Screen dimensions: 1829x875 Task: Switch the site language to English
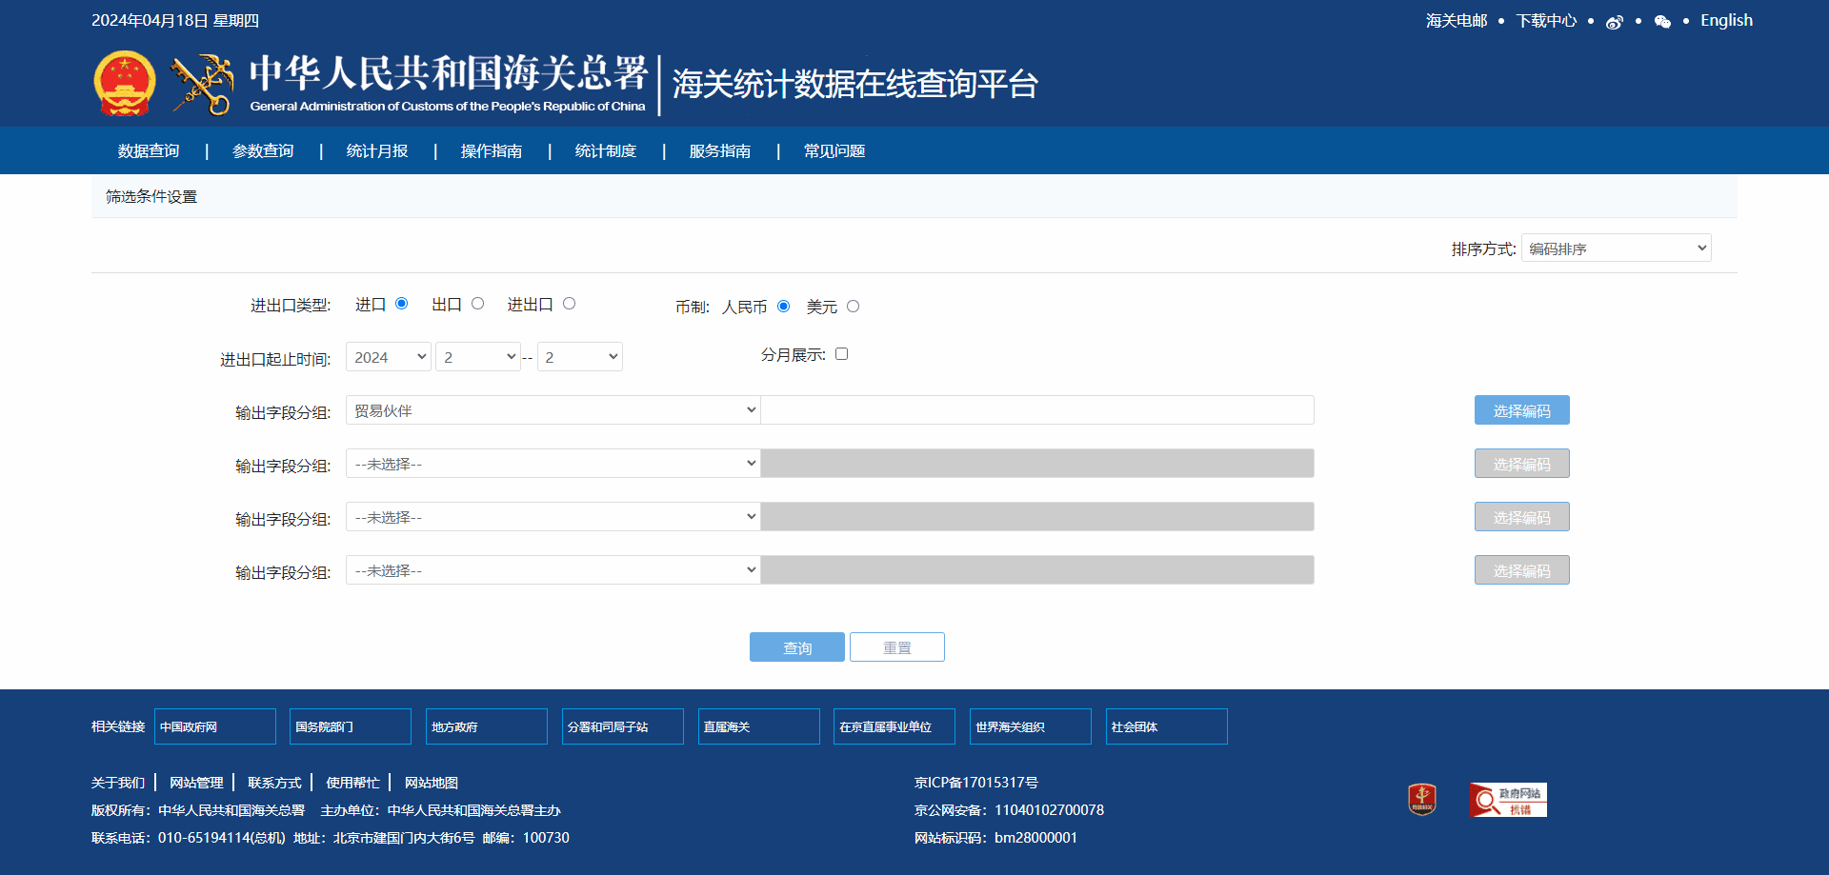pos(1727,20)
